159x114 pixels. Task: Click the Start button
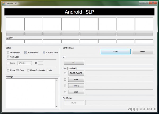pyautogui.click(x=116, y=51)
